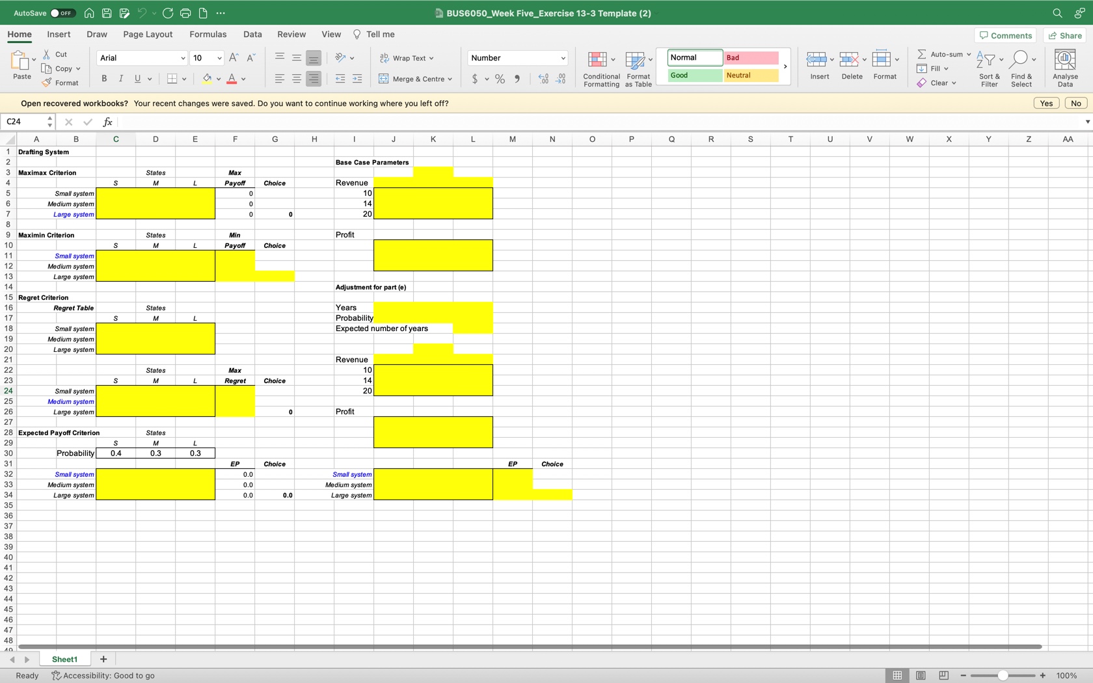Adjust the zoom slider handle
Viewport: 1093px width, 683px height.
click(x=1003, y=675)
